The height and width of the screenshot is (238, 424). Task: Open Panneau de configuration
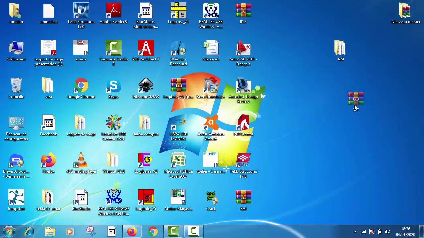click(x=16, y=123)
